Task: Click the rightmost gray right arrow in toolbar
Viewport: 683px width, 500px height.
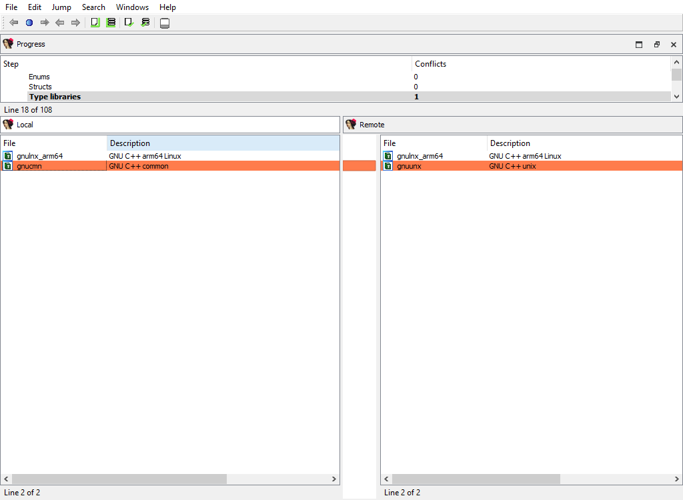Action: (x=75, y=23)
